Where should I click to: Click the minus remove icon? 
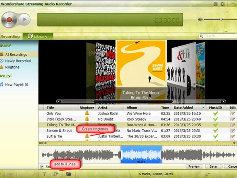tap(11, 174)
